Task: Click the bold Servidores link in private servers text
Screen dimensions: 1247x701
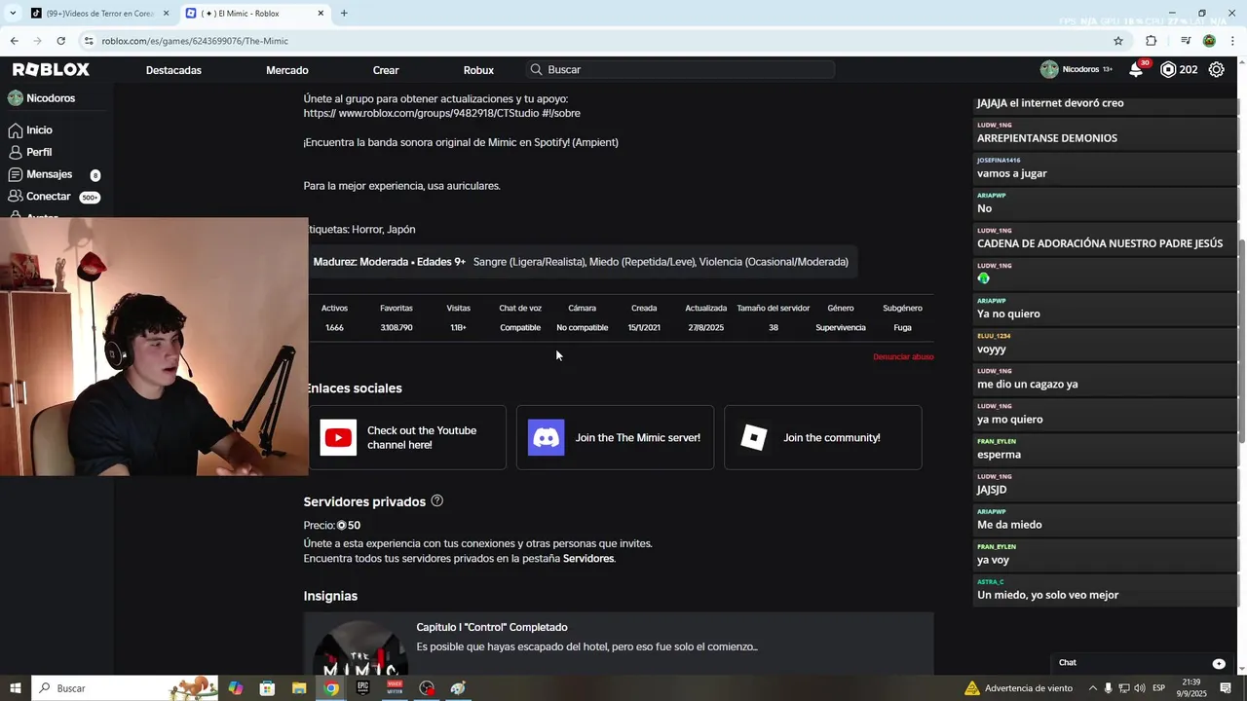Action: [588, 559]
